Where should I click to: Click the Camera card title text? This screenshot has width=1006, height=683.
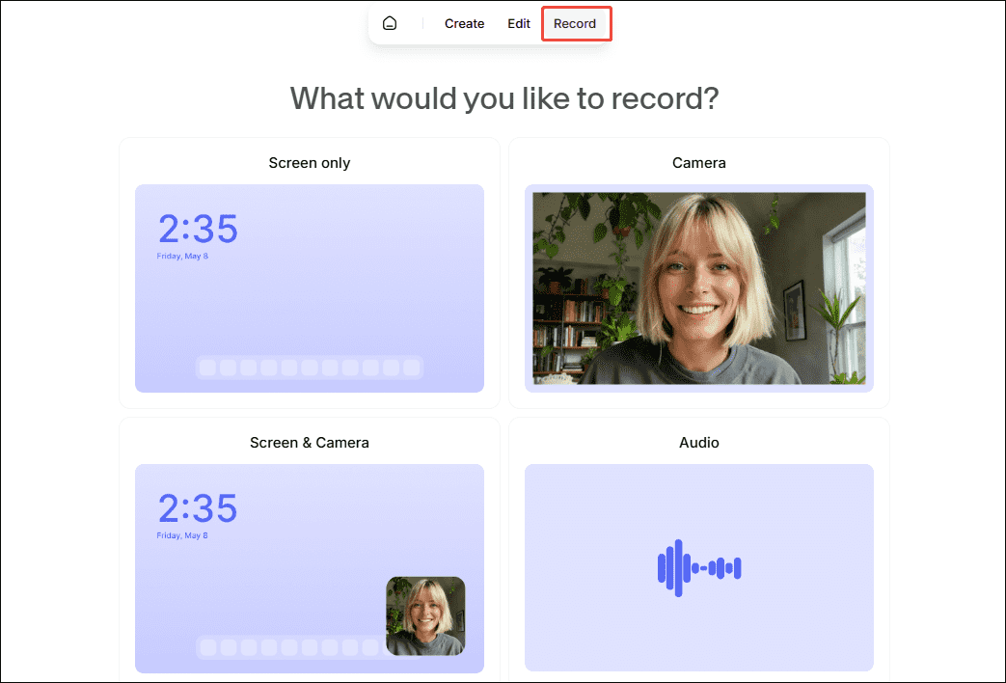[698, 162]
